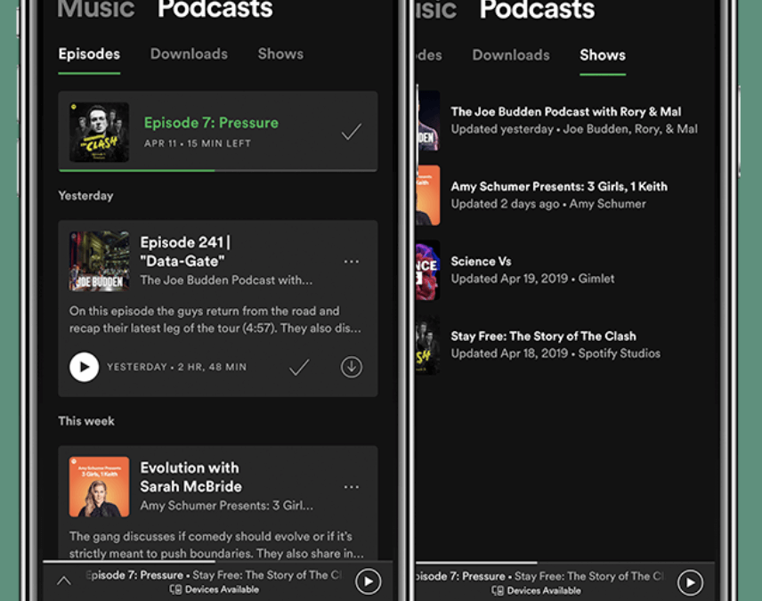Tap "Updated 2 days ago • Amy Schumer" text
This screenshot has height=601, width=762.
(x=548, y=204)
